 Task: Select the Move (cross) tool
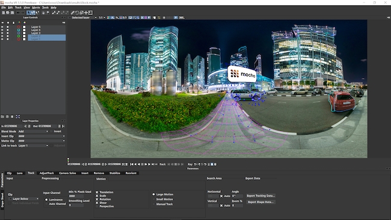coord(86,13)
